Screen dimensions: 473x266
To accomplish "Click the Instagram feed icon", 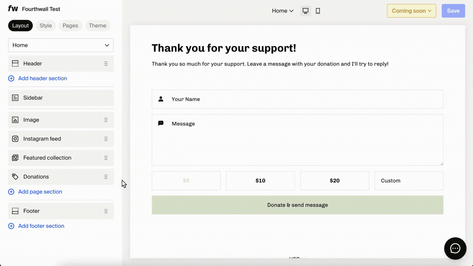I will pyautogui.click(x=15, y=139).
